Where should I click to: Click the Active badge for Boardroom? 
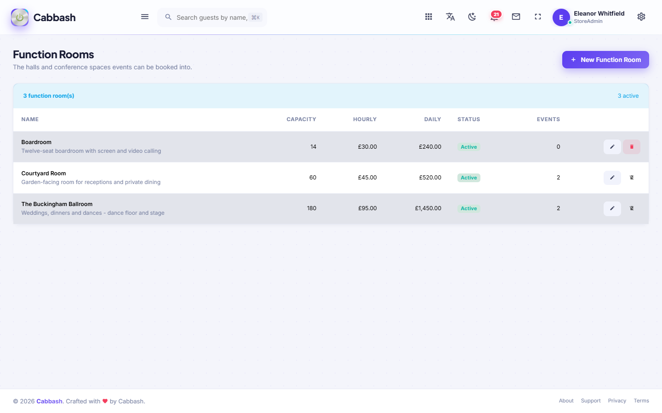coord(469,147)
